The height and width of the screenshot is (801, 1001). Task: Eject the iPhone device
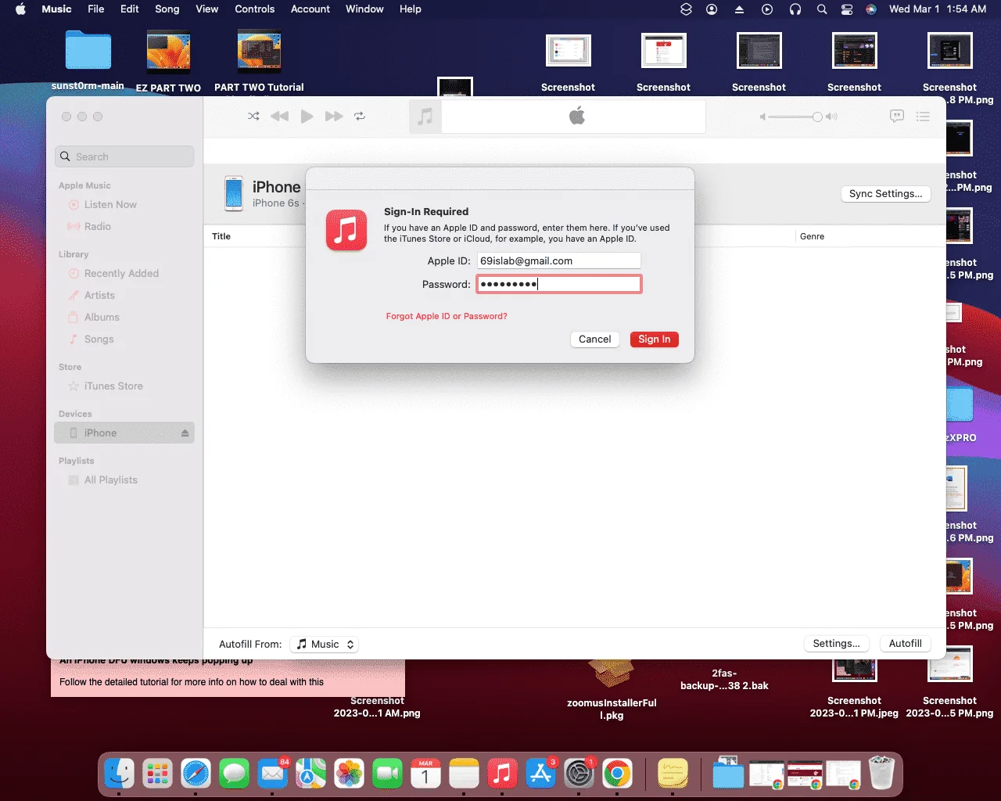click(185, 433)
